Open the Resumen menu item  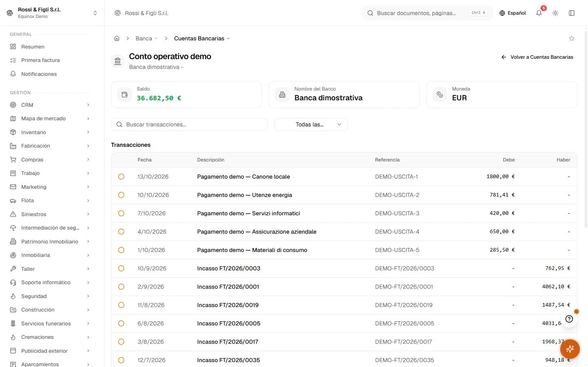point(50,46)
